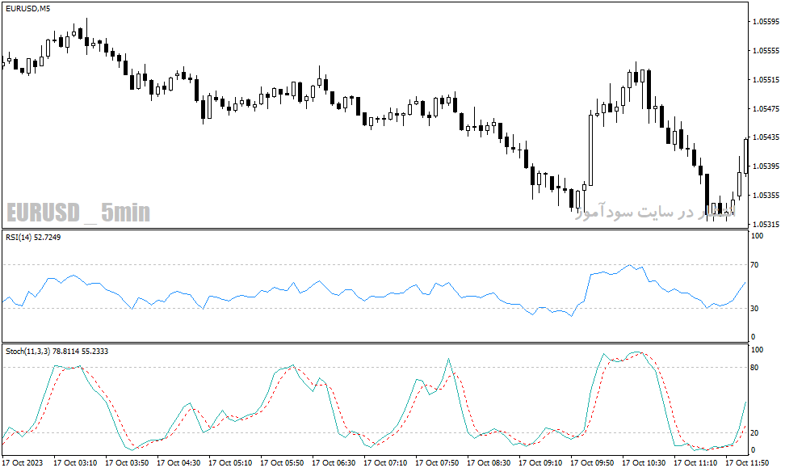Click the Stochastic 80 level axis label

(754, 367)
